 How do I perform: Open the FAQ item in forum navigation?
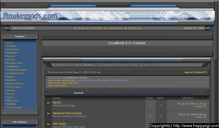tap(67, 65)
